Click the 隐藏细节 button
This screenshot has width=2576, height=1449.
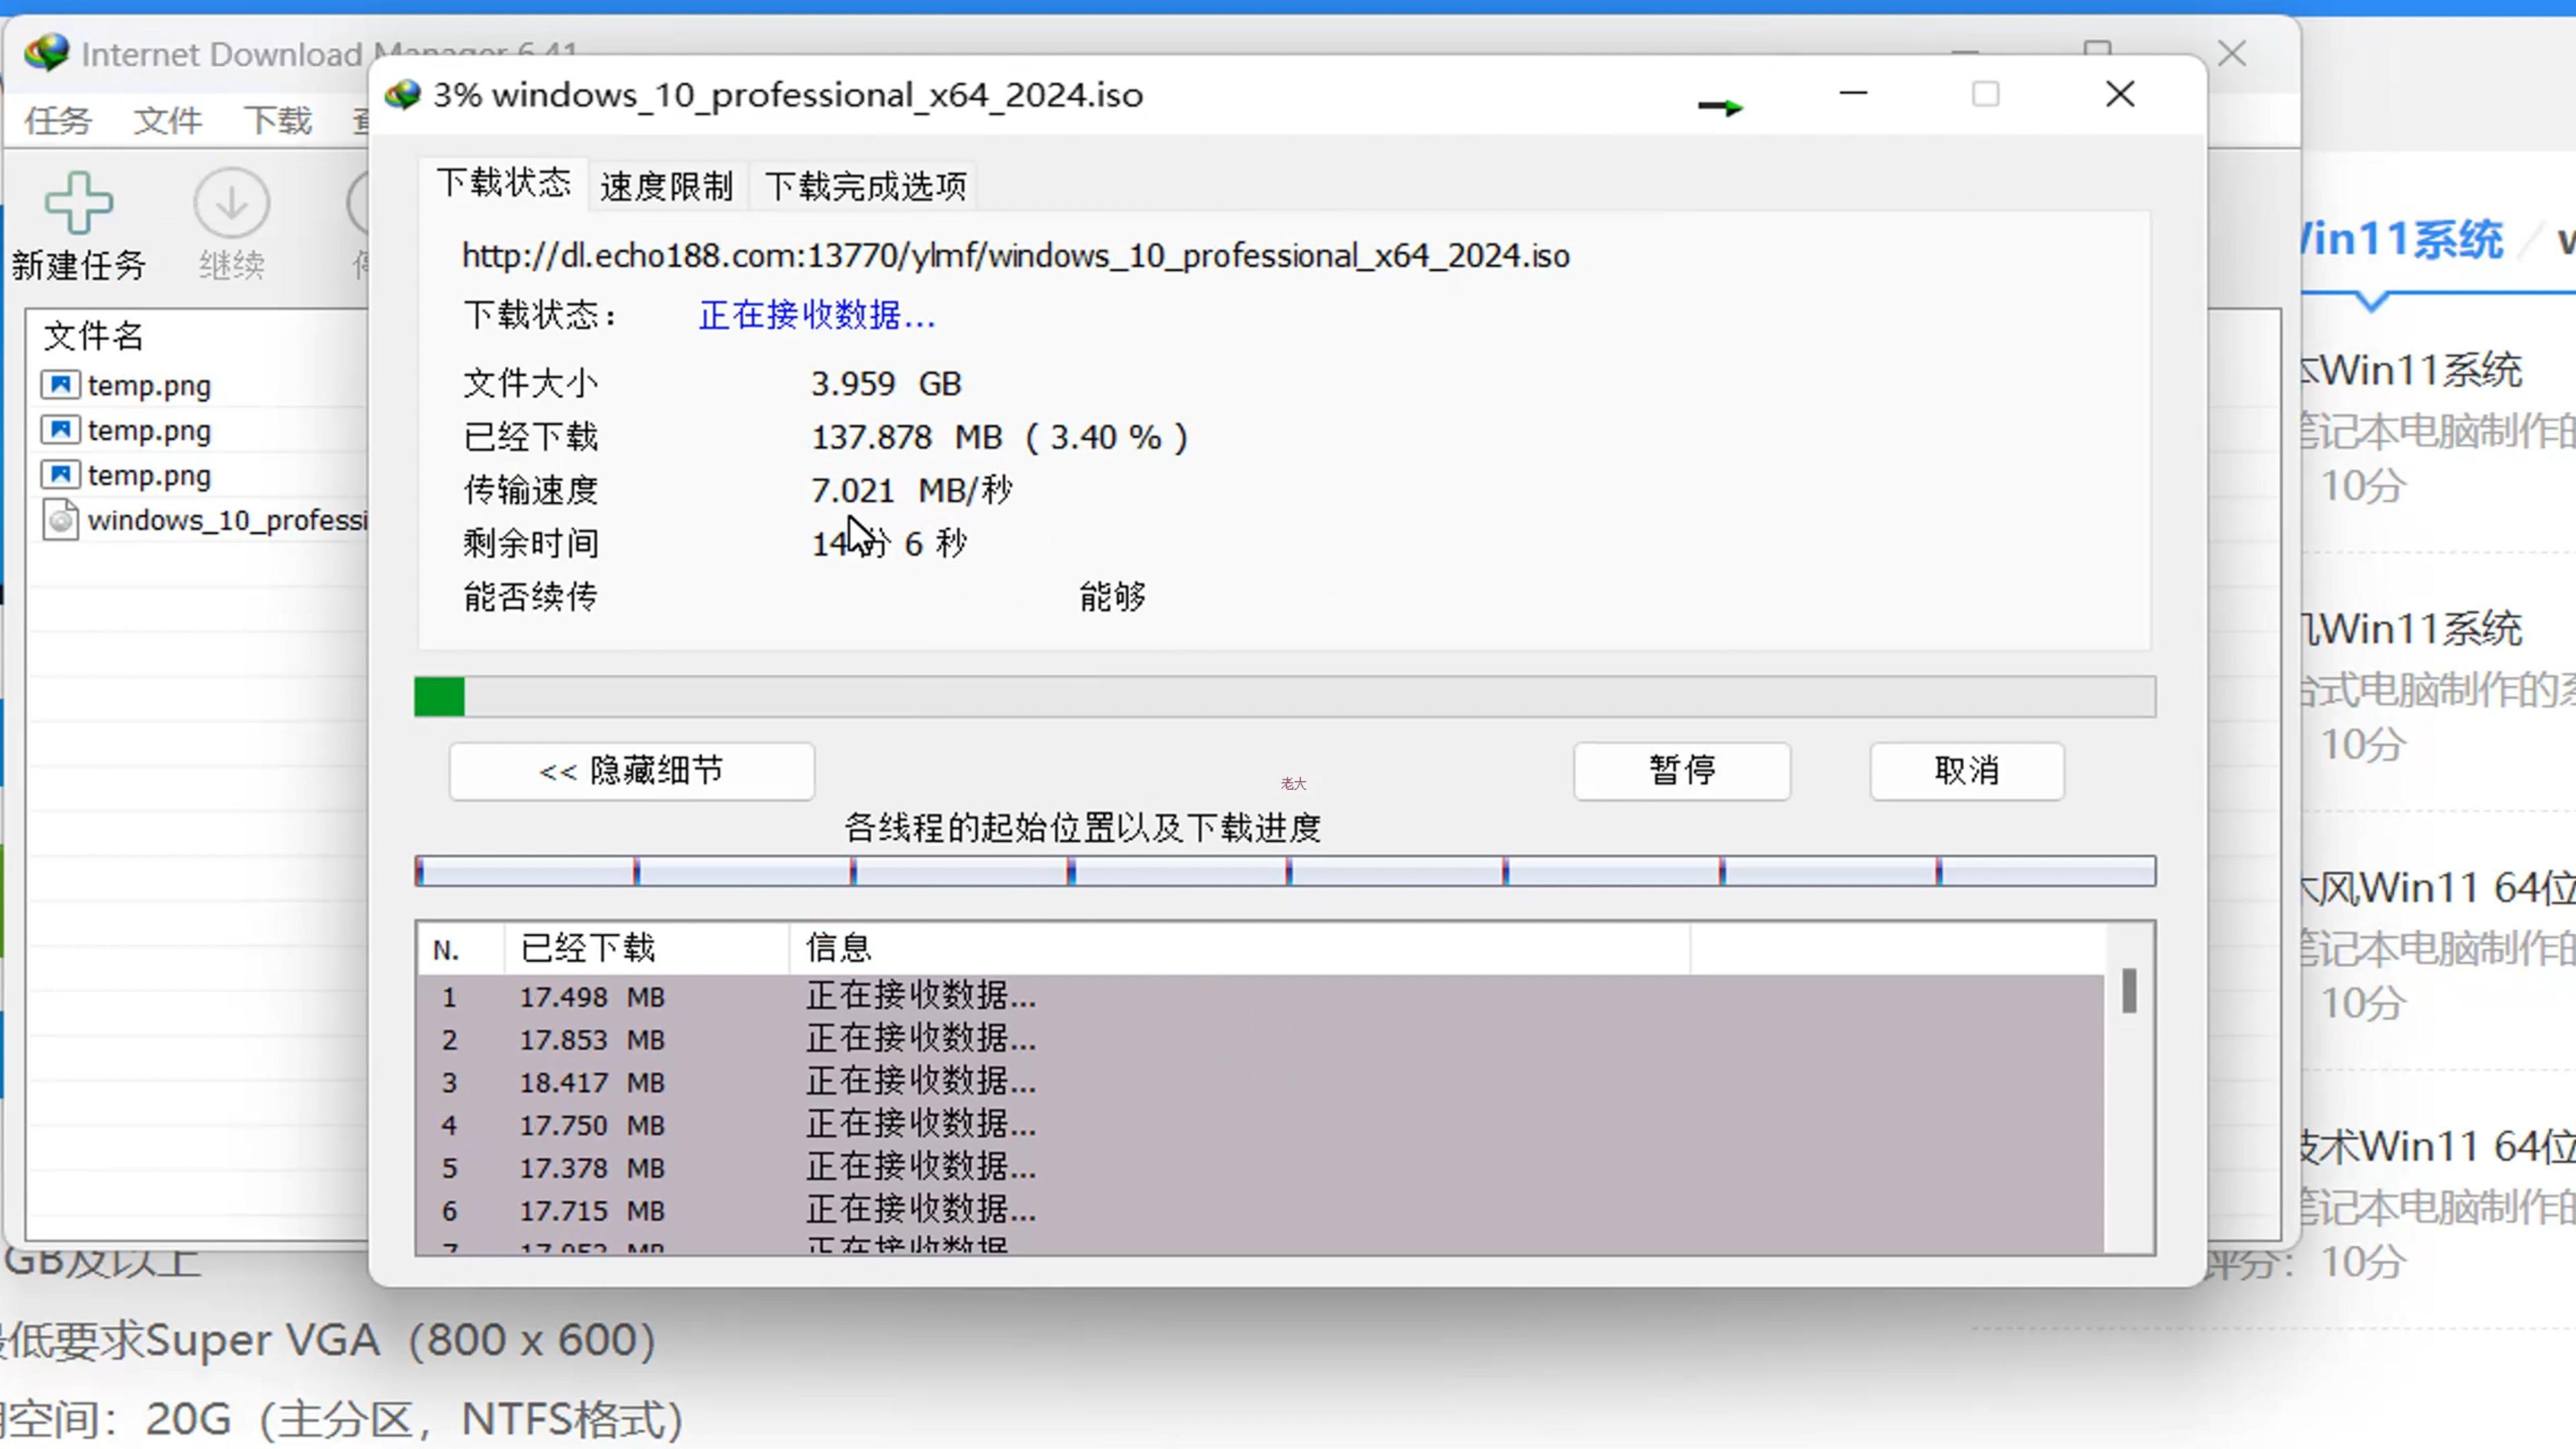pyautogui.click(x=632, y=771)
